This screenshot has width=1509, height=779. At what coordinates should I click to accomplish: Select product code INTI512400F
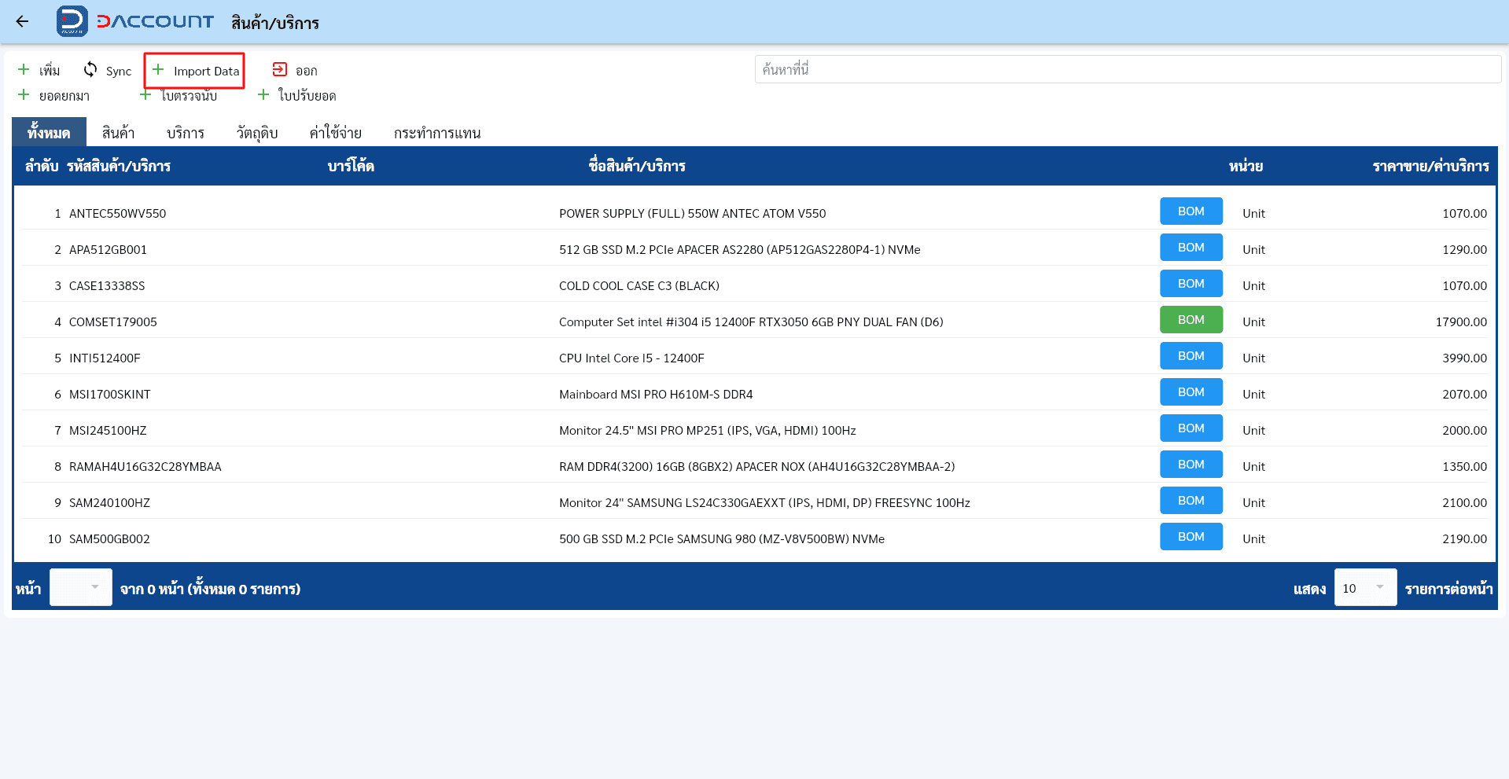coord(105,358)
